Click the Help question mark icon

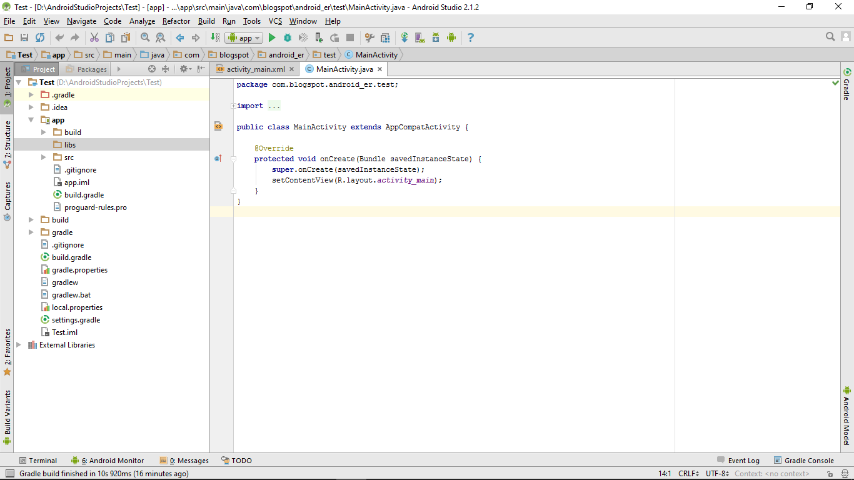471,37
